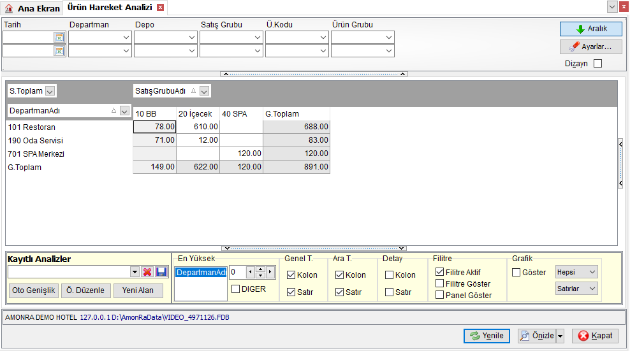Image resolution: width=630 pixels, height=351 pixels.
Task: Click the 40 SPA column header
Action: [x=241, y=113]
